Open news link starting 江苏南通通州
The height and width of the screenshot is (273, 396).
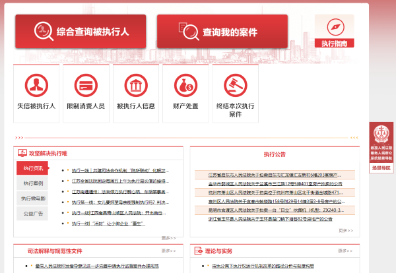point(120,192)
